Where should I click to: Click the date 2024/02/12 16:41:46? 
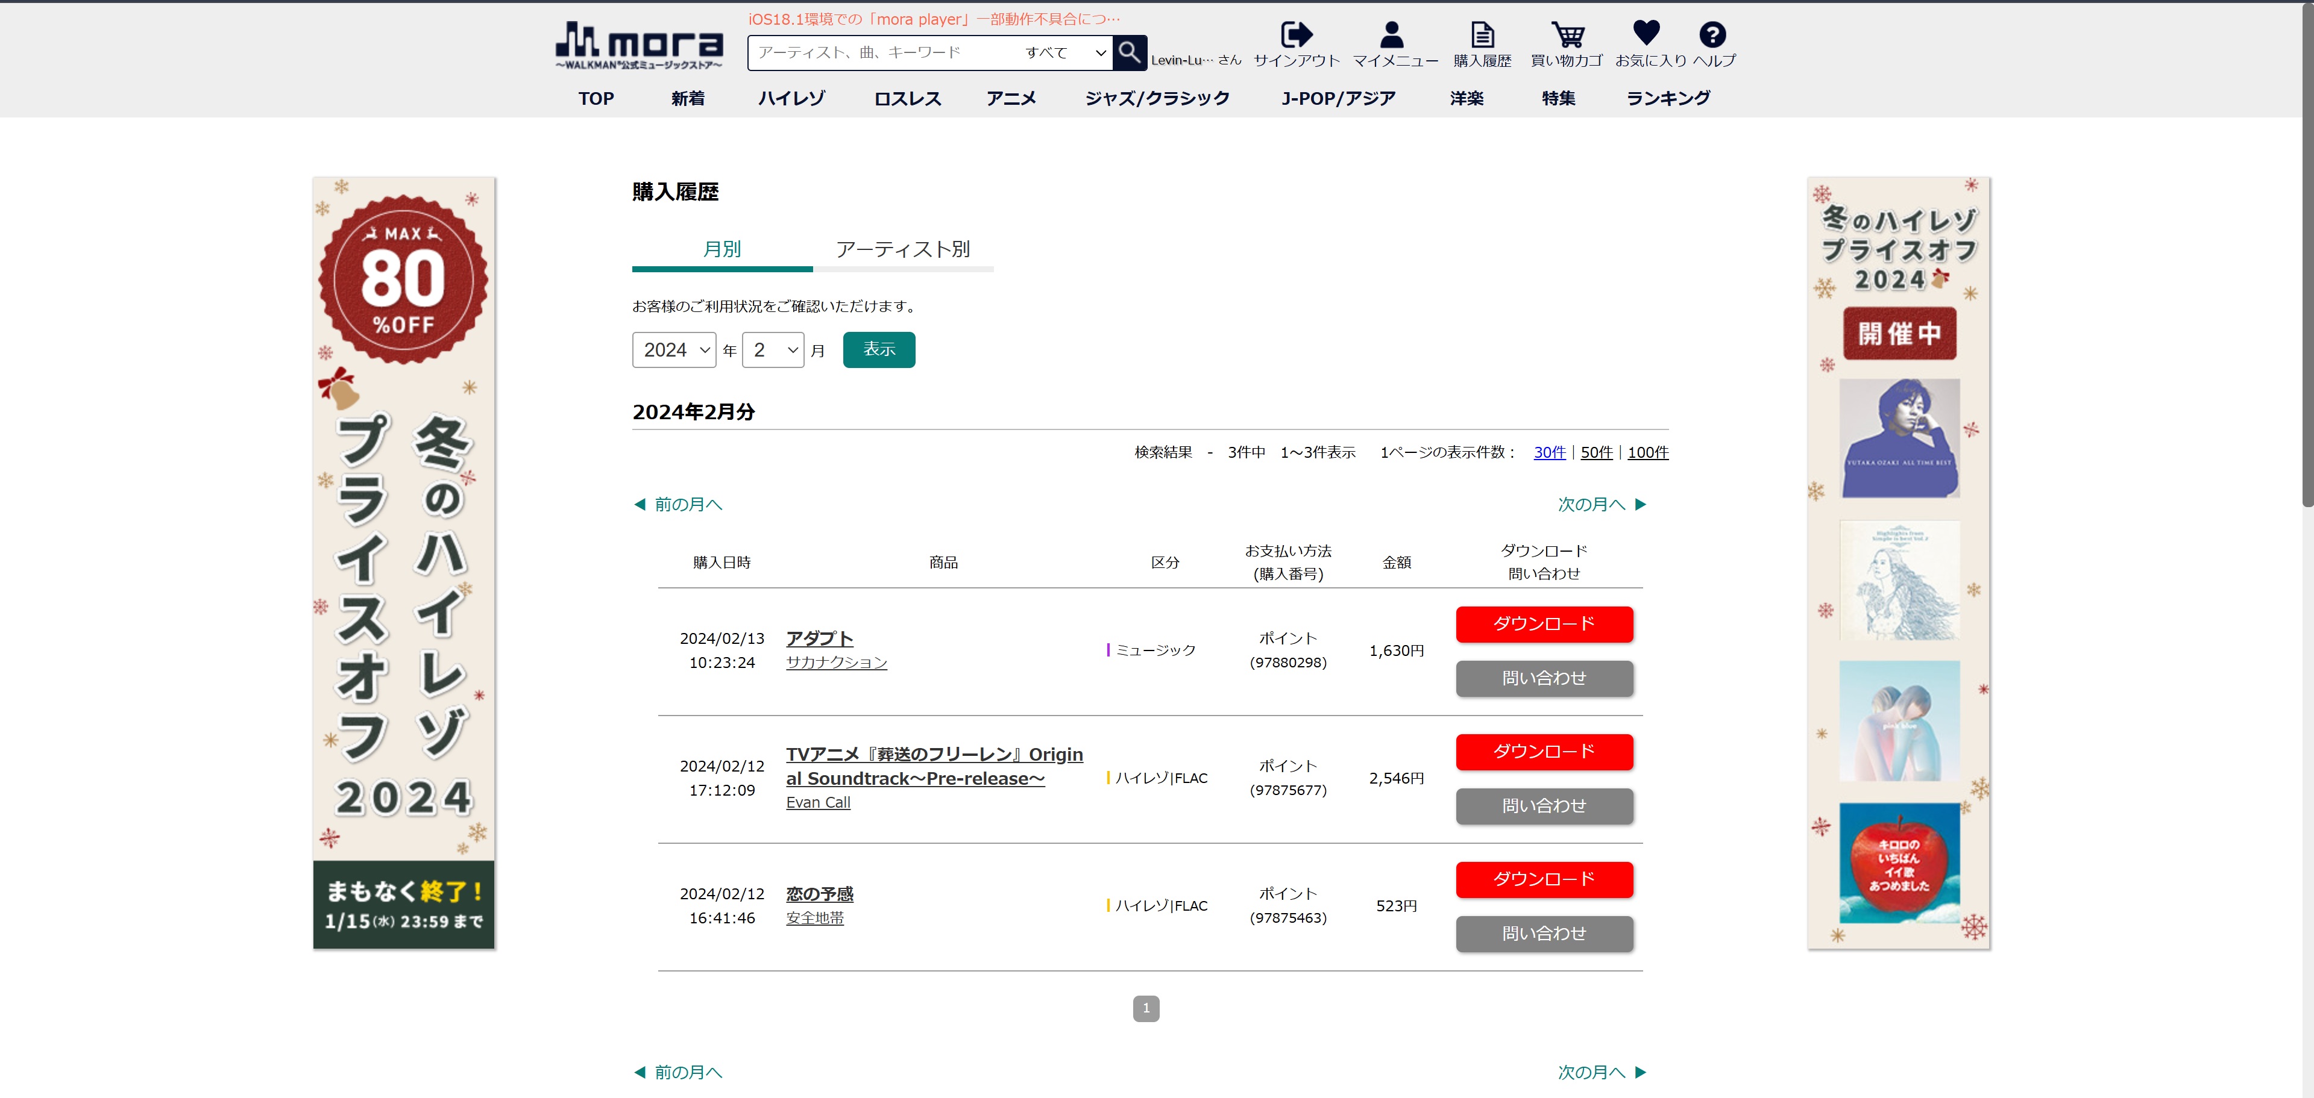click(x=722, y=906)
